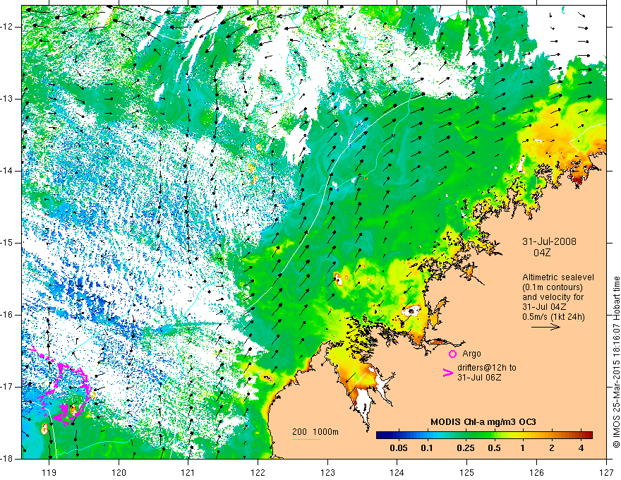Click the 'MODIS Chl-a mg/m3 OC3' title
The image size is (621, 480).
pyautogui.click(x=483, y=422)
